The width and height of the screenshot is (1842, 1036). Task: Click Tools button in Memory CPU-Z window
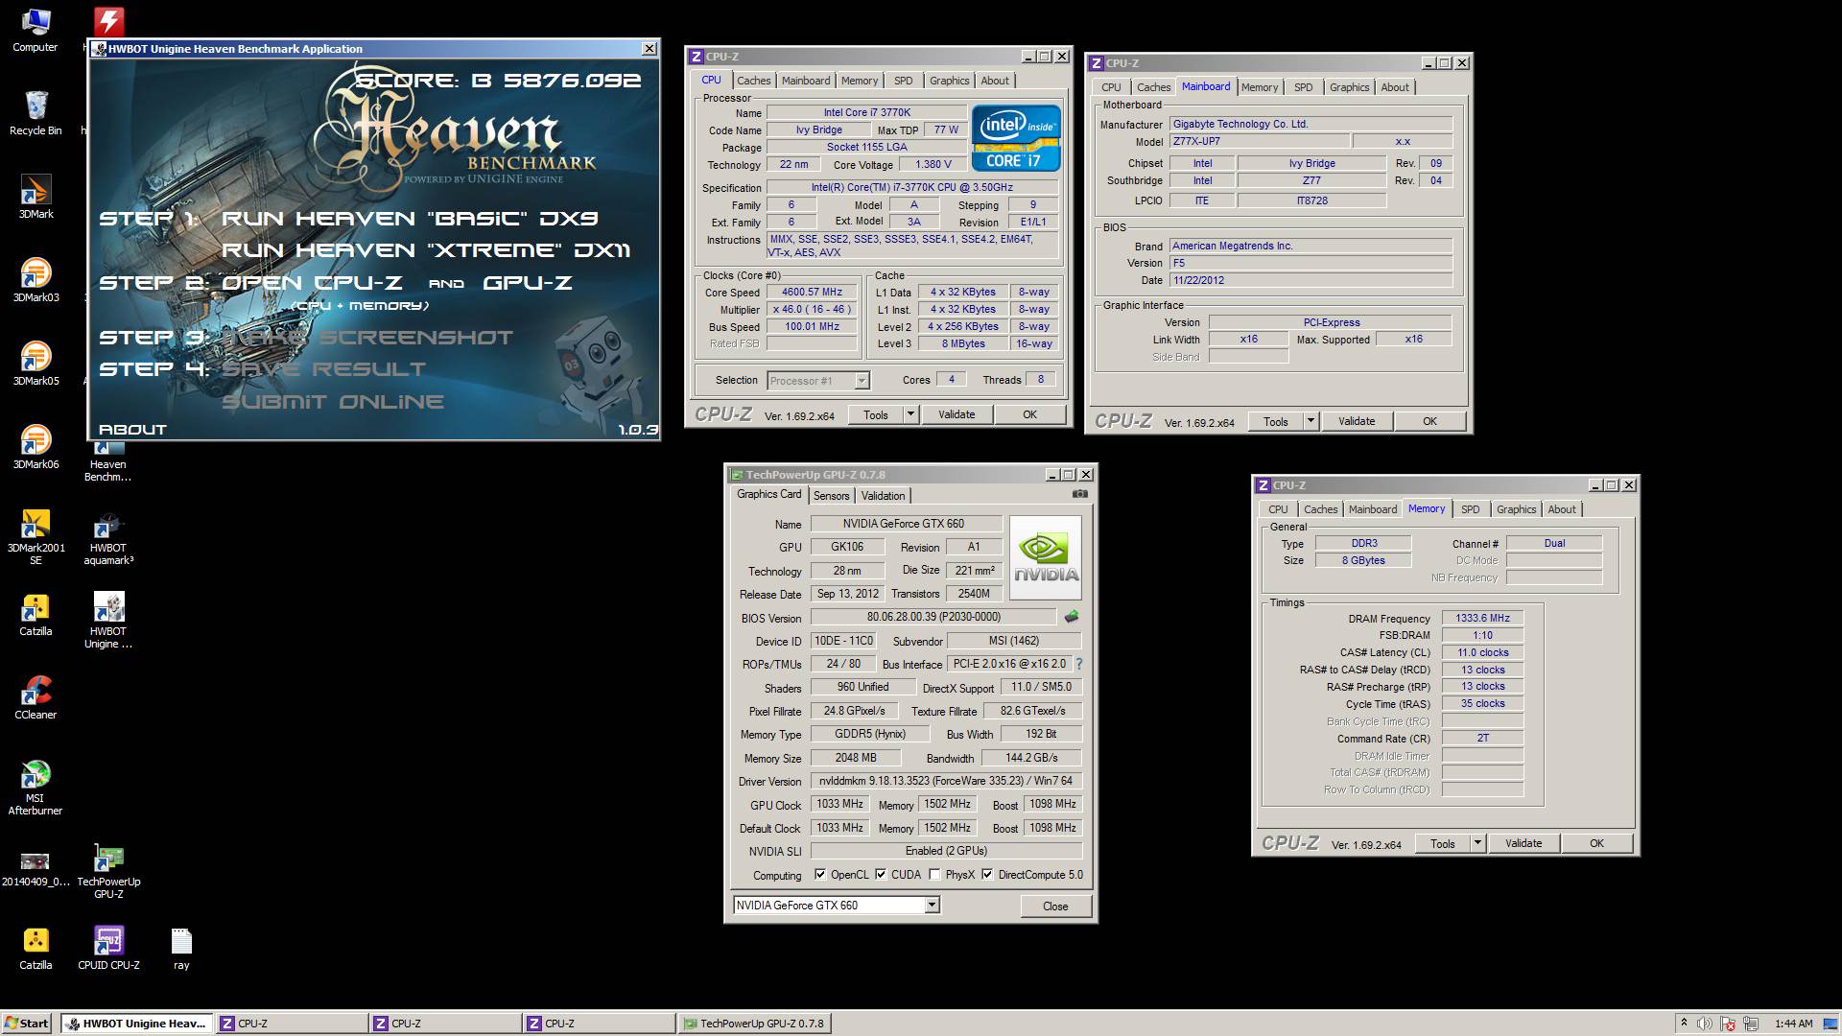coord(1443,843)
